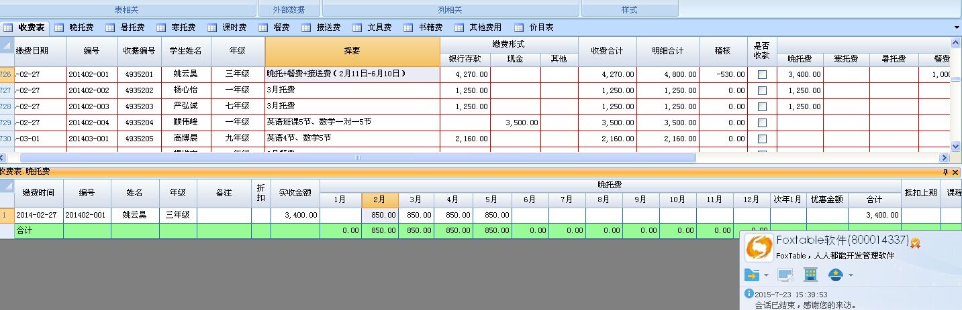
Task: Expand dropdown arrow beside police-cap icon
Action: [851, 275]
